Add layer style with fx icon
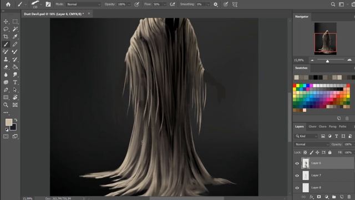 coord(312,197)
